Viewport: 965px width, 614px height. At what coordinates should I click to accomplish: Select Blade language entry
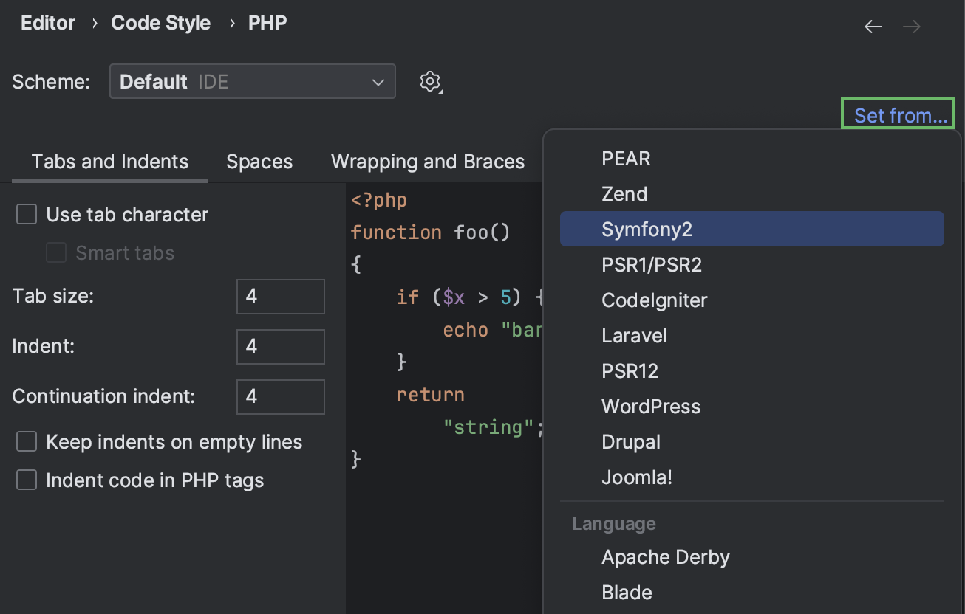tap(752, 593)
